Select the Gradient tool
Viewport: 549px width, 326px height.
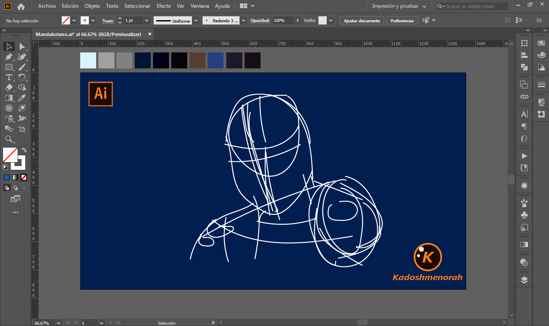pyautogui.click(x=9, y=98)
